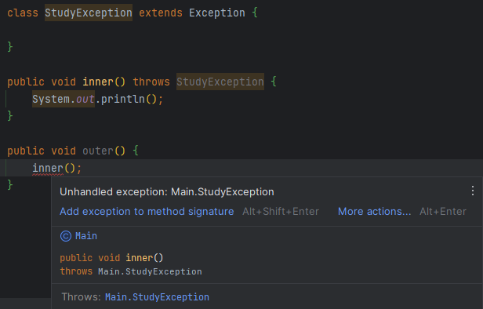The width and height of the screenshot is (483, 309).
Task: Click the 'public void inner()' signature in the popup
Action: coord(111,257)
